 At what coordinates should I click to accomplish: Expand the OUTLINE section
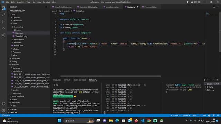pyautogui.click(x=13, y=109)
